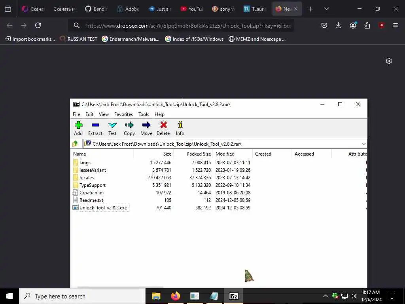Click the Move toolbar icon
The height and width of the screenshot is (304, 405).
146,128
